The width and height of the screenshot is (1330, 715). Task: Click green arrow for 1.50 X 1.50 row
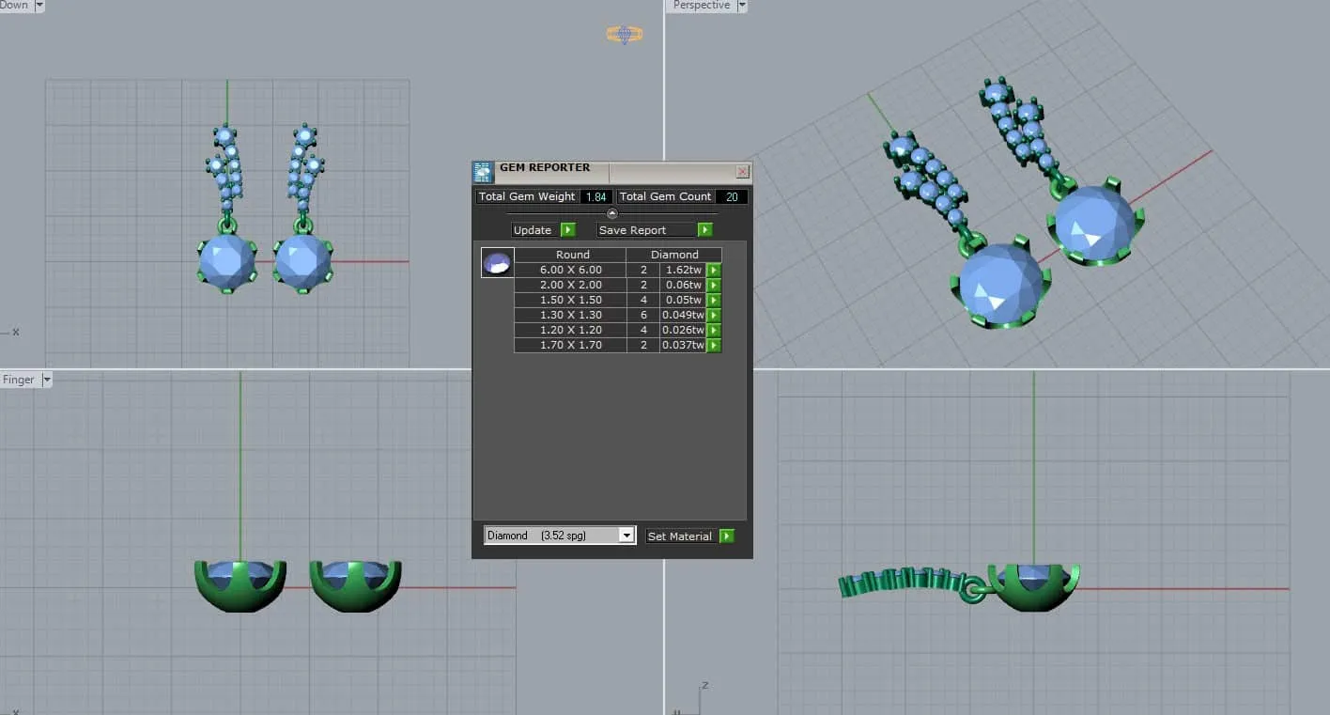[x=714, y=300]
